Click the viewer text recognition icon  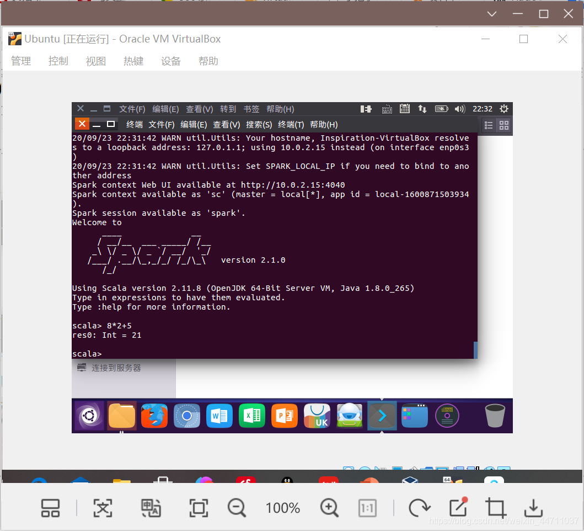pos(103,508)
